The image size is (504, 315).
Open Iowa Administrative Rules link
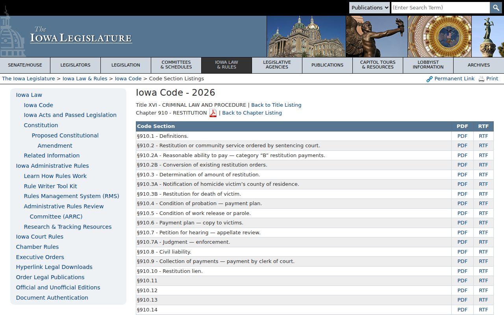pos(52,166)
